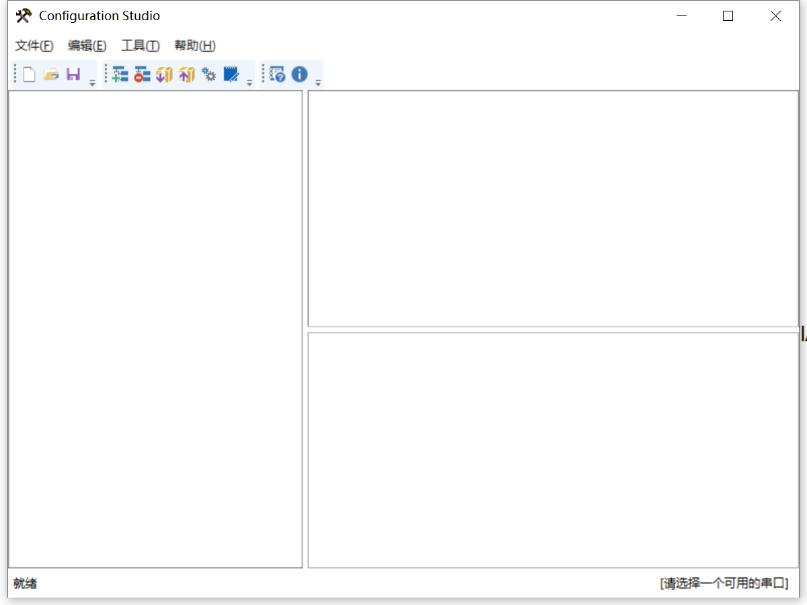Close the Configuration Studio window

pyautogui.click(x=775, y=16)
